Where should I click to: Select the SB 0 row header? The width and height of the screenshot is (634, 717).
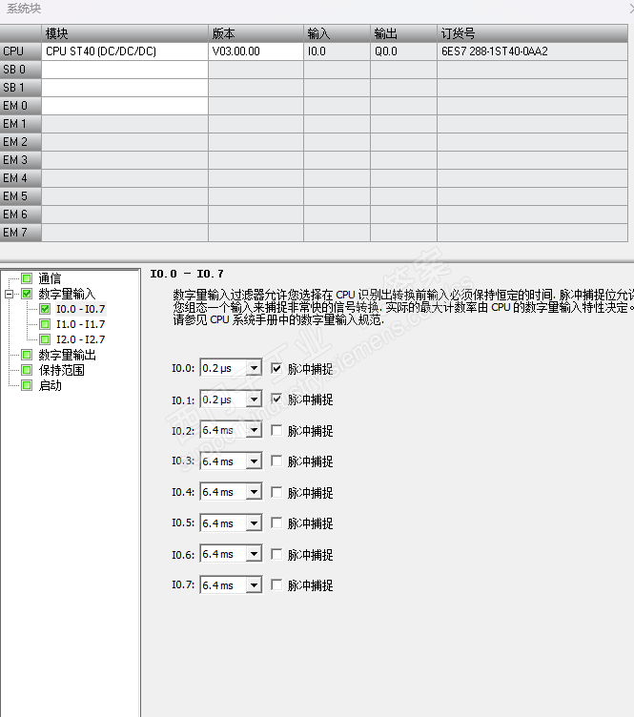[x=21, y=70]
